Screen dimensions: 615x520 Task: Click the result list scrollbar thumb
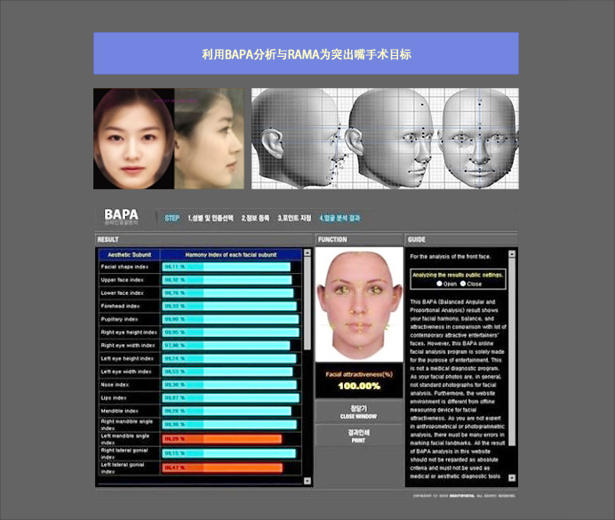(x=307, y=303)
